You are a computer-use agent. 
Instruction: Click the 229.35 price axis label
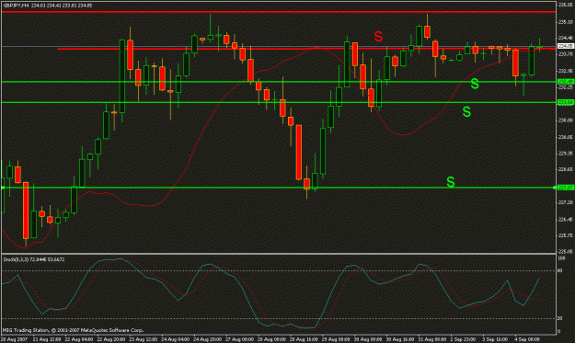point(565,154)
